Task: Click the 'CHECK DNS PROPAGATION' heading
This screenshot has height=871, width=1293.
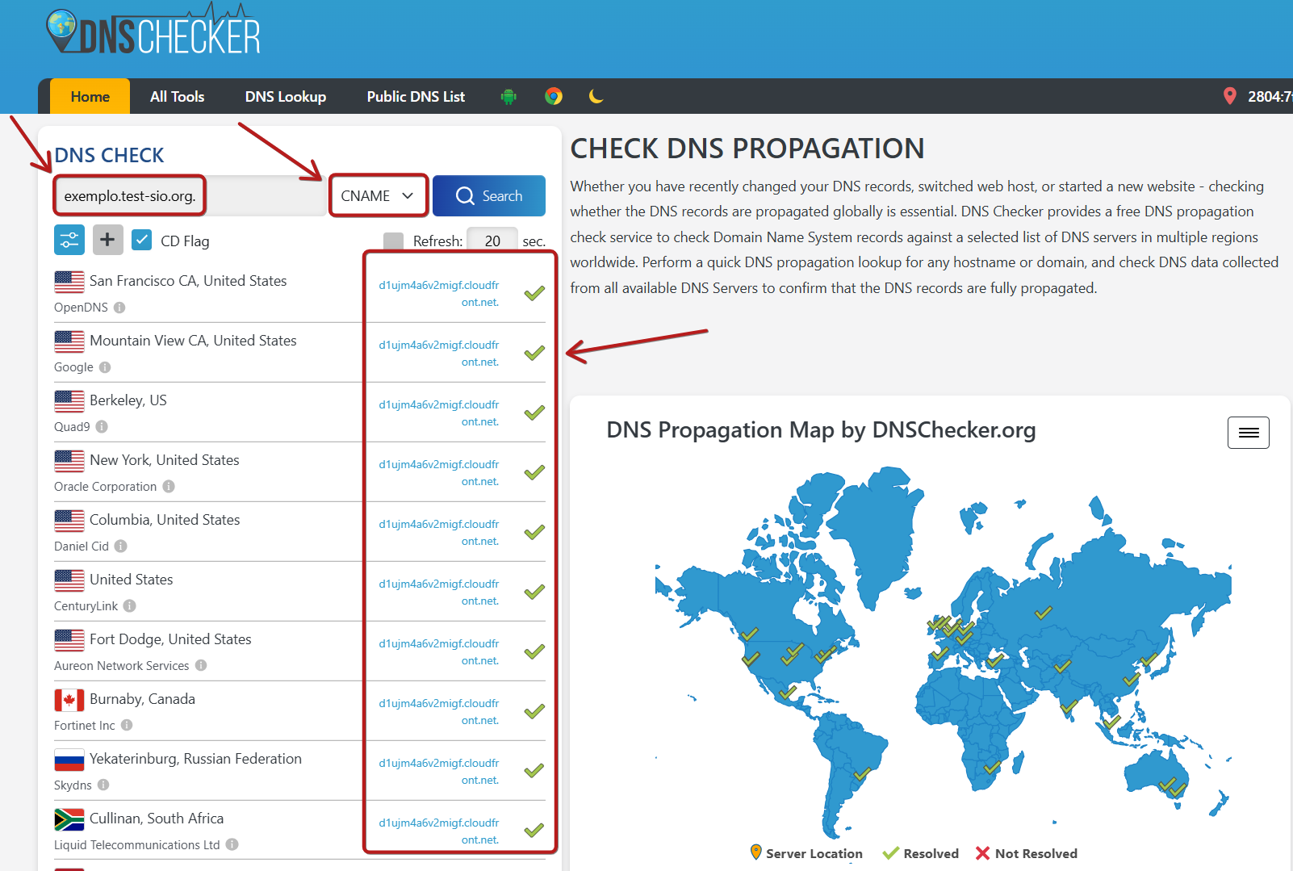Action: 747,149
